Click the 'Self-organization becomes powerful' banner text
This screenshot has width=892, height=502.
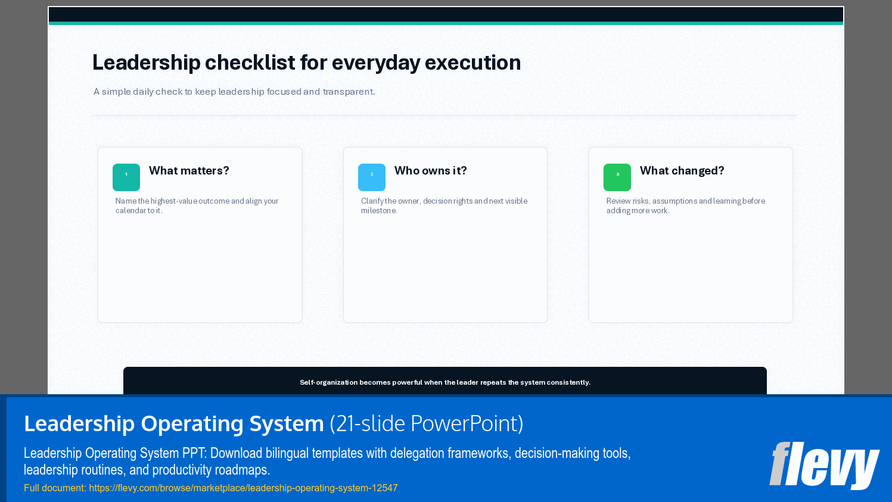[445, 382]
